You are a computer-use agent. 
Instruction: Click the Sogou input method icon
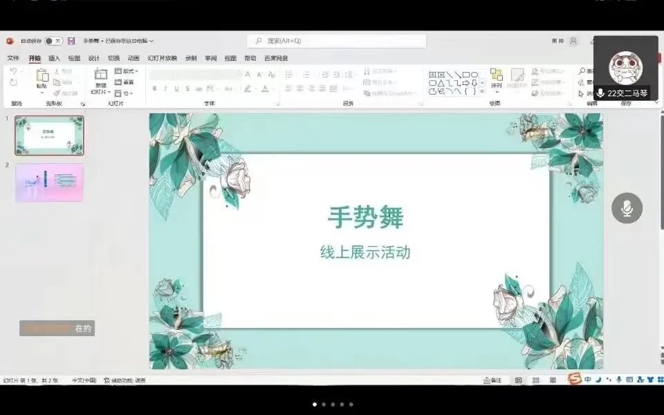pos(574,380)
